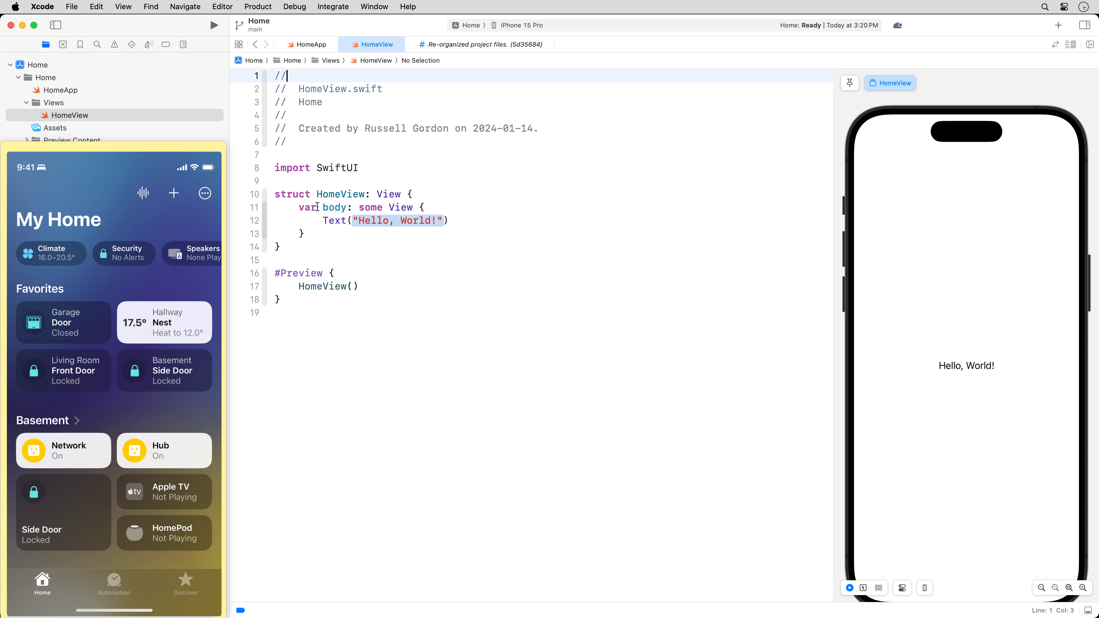Open the Navigate menu
This screenshot has width=1099, height=618.
point(185,6)
